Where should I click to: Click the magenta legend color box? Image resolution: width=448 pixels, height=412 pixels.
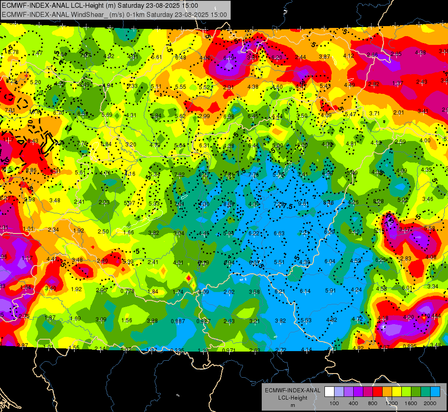(x=368, y=392)
